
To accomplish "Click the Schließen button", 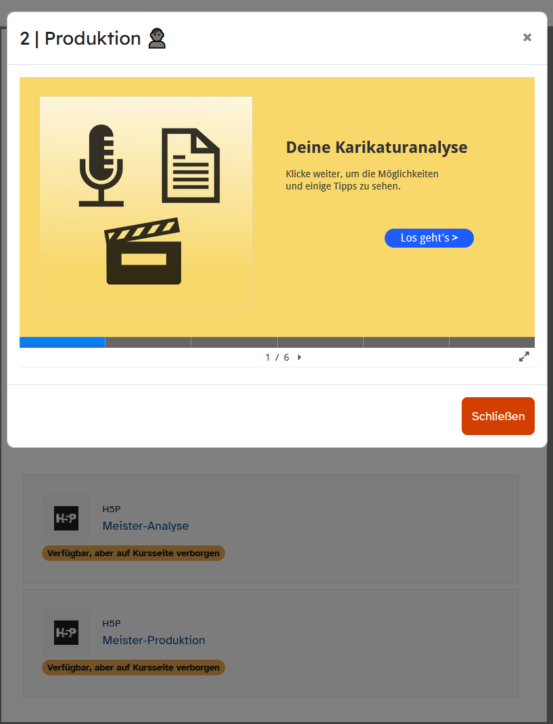I will (x=498, y=416).
